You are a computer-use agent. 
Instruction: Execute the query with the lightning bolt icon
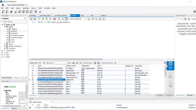coord(39,19)
